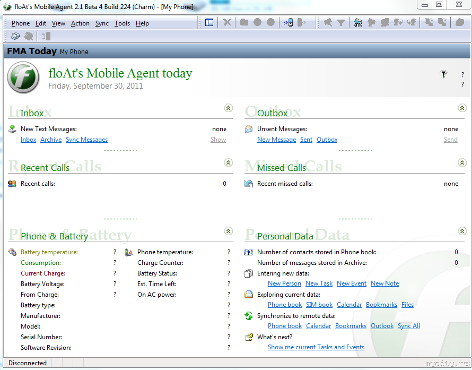Open the View menu
Screen dimensions: 472x370
(58, 23)
